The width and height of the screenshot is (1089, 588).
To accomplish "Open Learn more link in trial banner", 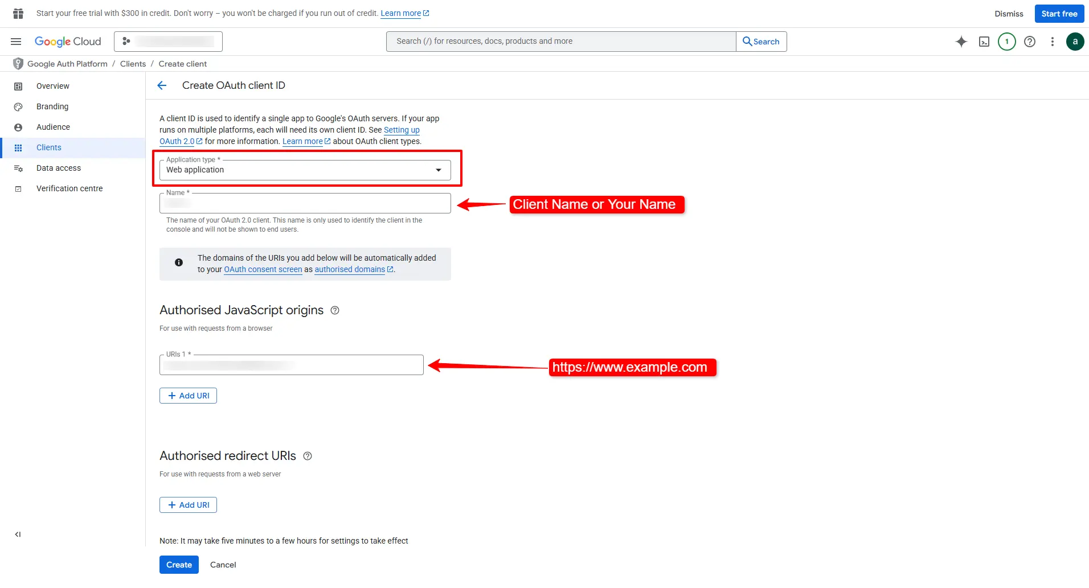I will click(x=404, y=14).
